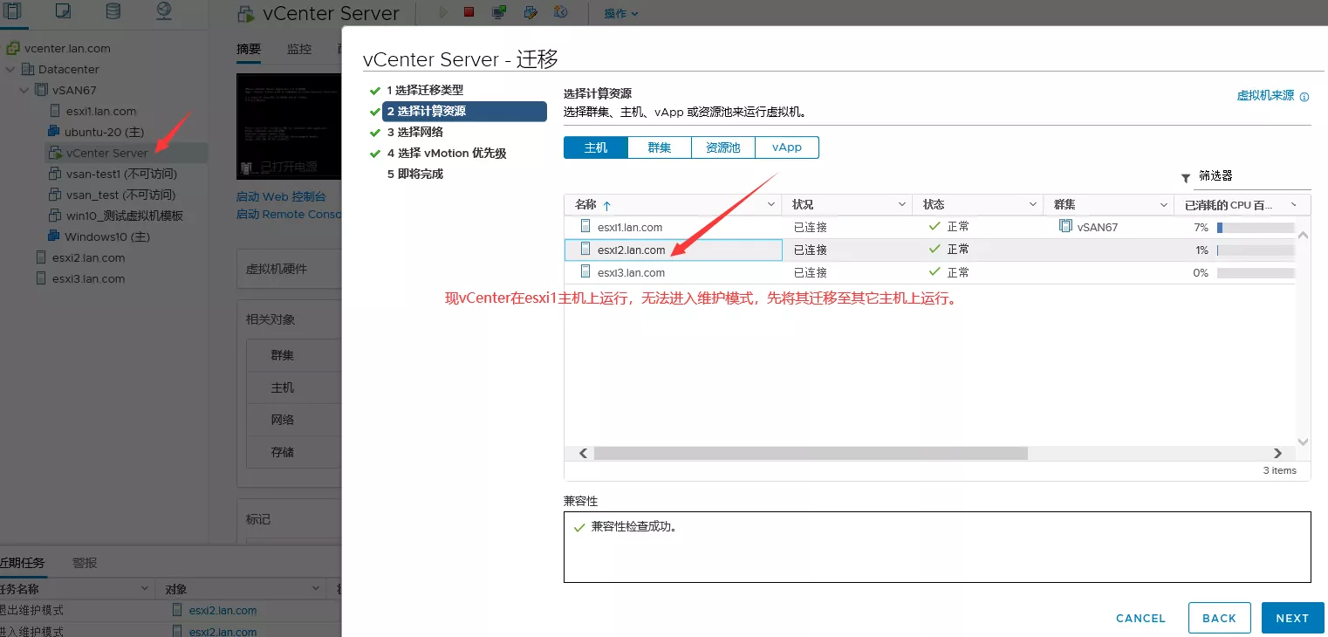This screenshot has width=1328, height=637.
Task: Switch to the Networking inventory view icon
Action: (x=164, y=11)
